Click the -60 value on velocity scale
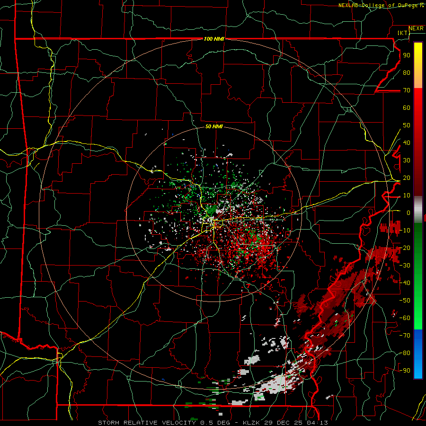Screen dimensions: 426x426 405,318
